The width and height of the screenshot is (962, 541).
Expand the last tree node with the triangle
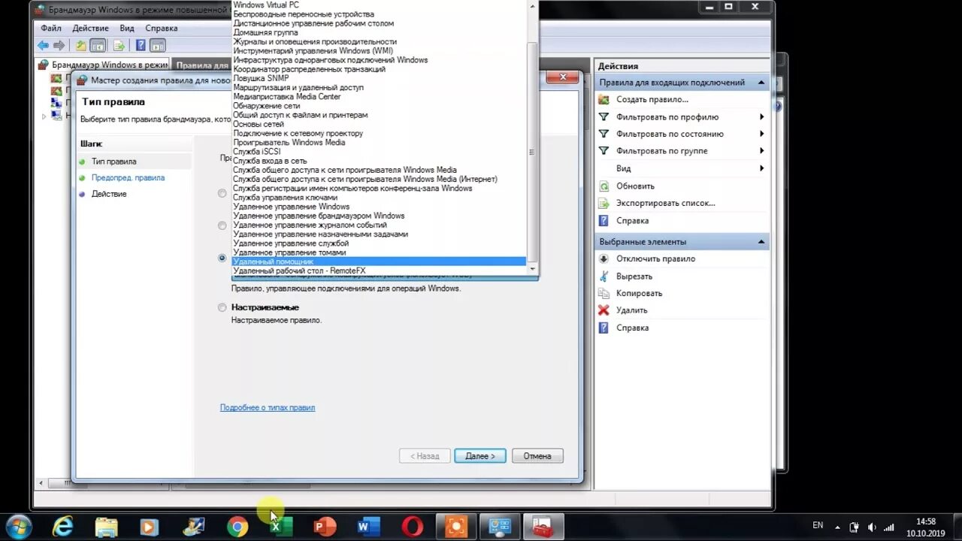[44, 116]
